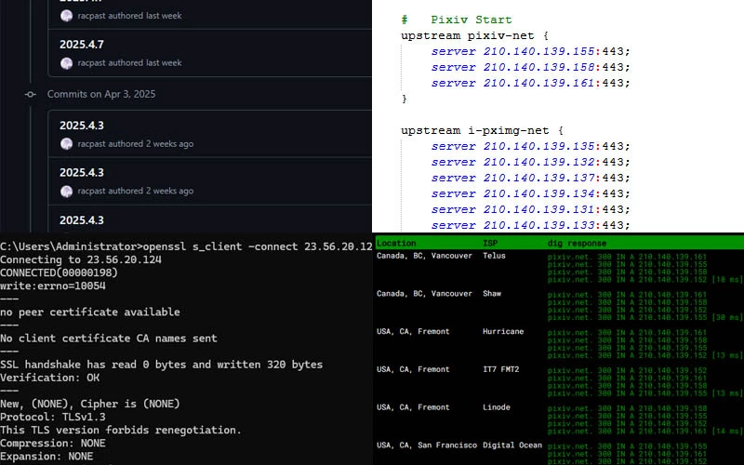Click the Location column header
This screenshot has width=744, height=465.
tap(397, 242)
